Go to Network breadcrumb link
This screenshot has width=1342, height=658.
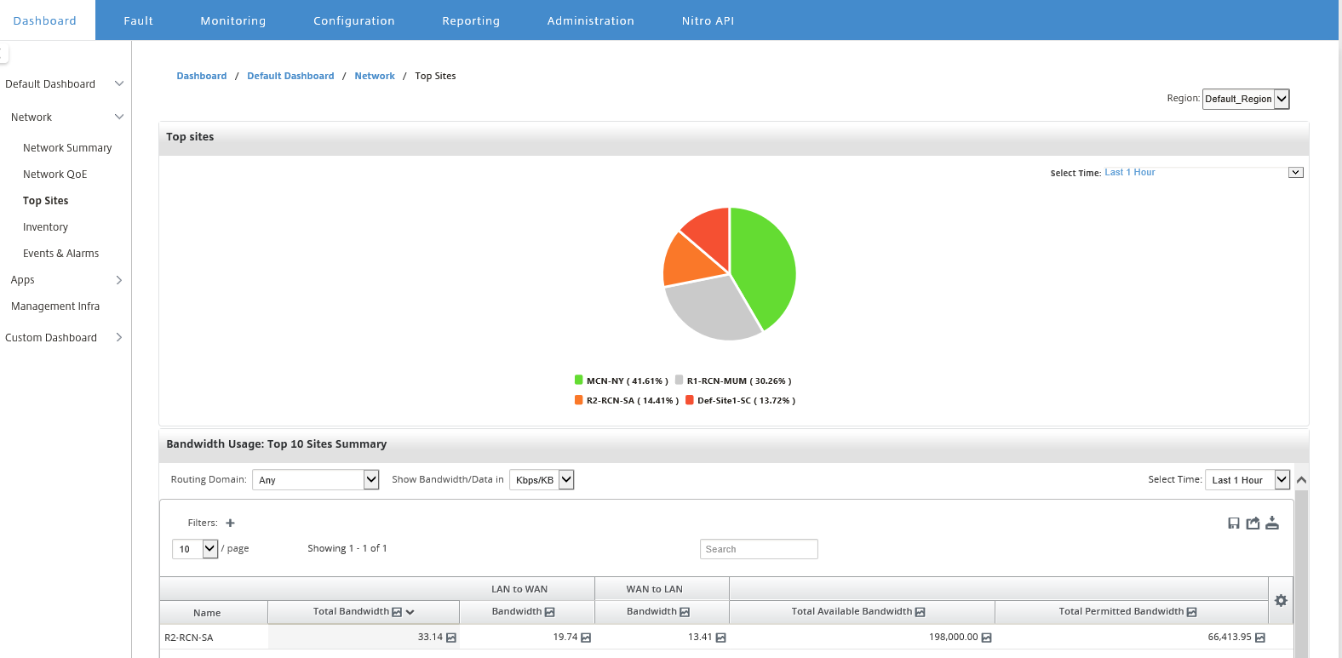(x=375, y=76)
